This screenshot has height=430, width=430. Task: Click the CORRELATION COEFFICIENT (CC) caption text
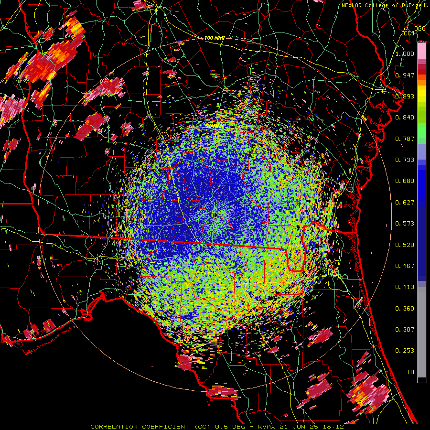click(150, 427)
